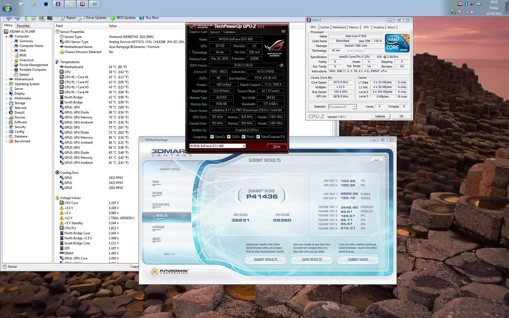
Task: Click Save Results button in 3DMark Vantage
Action: tap(312, 260)
